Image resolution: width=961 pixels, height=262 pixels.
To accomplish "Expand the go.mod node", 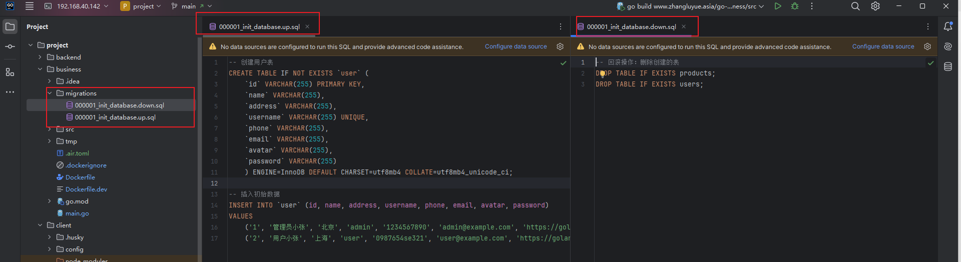I will pos(50,201).
